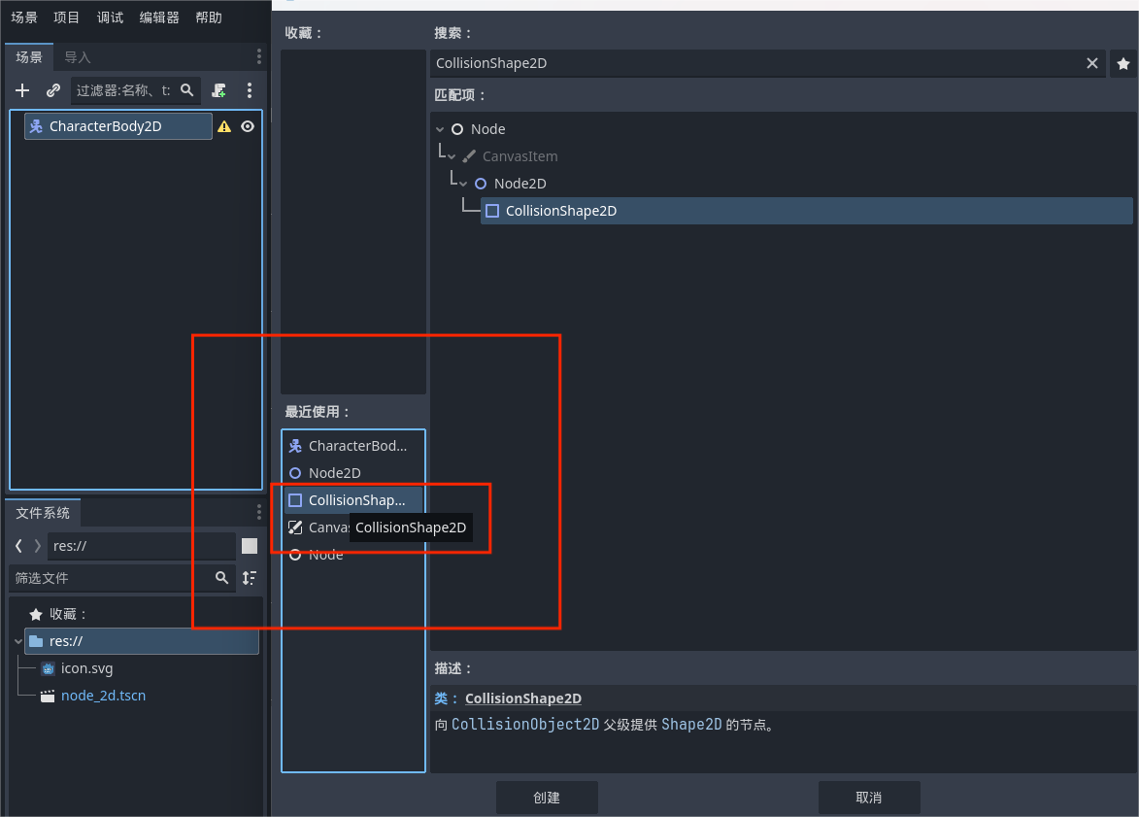Viewport: 1139px width, 817px height.
Task: Select CharacterBody2D in recent list
Action: (356, 446)
